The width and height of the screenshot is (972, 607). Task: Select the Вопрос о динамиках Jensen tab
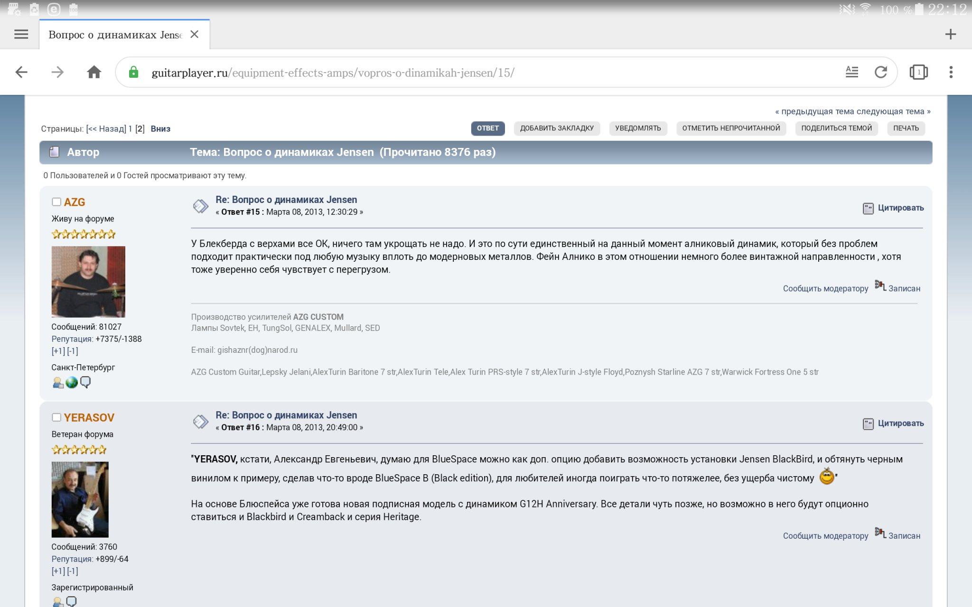115,35
